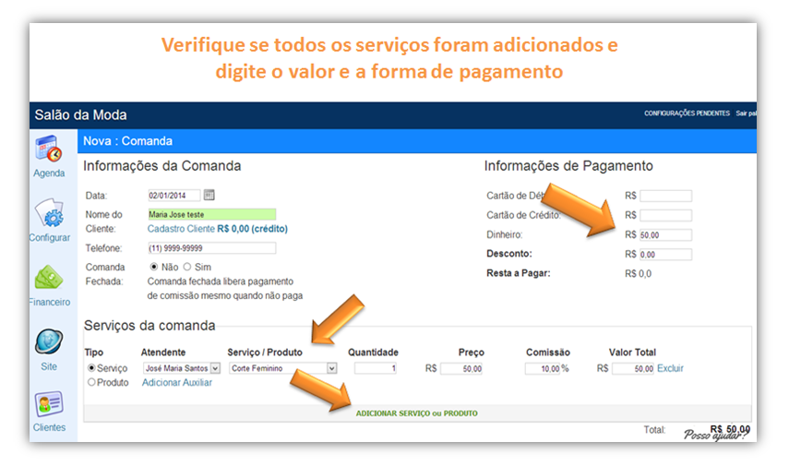Click the Configurar sidebar label

[x=49, y=237]
